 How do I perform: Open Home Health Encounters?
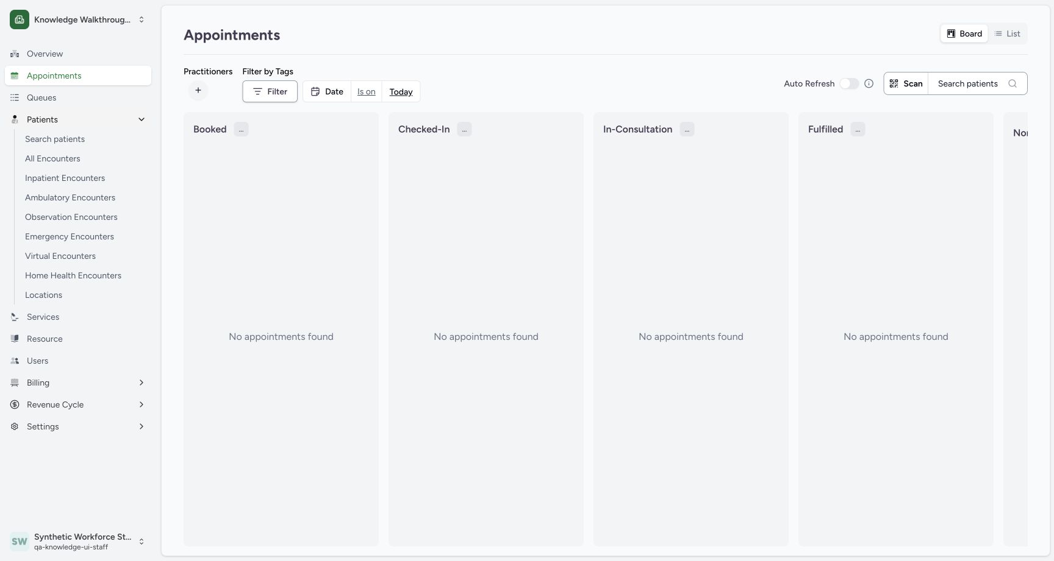point(73,275)
